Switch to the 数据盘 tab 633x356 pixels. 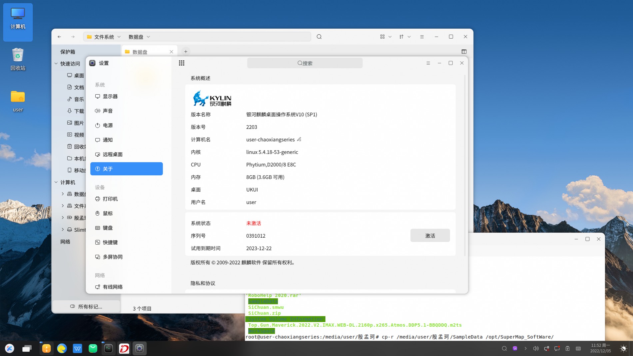click(149, 52)
